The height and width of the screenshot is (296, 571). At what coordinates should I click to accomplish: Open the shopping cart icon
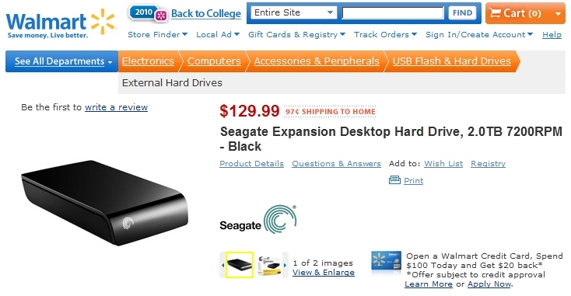pos(495,13)
